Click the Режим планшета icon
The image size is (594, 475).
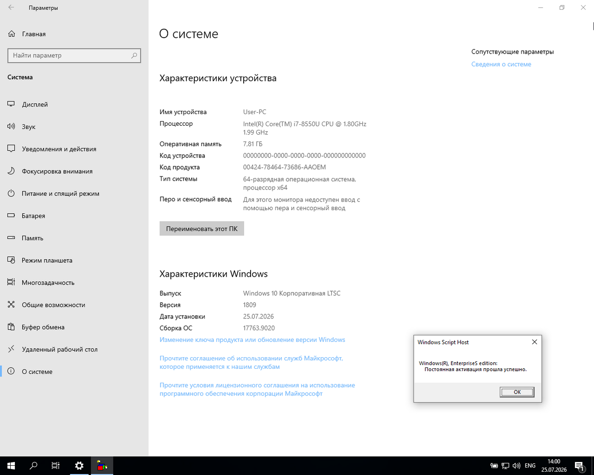pyautogui.click(x=11, y=260)
